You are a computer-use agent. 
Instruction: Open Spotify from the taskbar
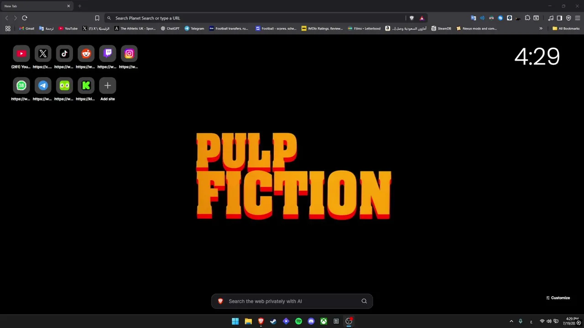click(x=298, y=321)
